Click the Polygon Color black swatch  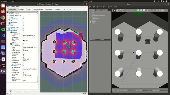(23, 41)
